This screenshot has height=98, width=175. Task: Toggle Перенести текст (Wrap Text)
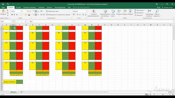52,11
